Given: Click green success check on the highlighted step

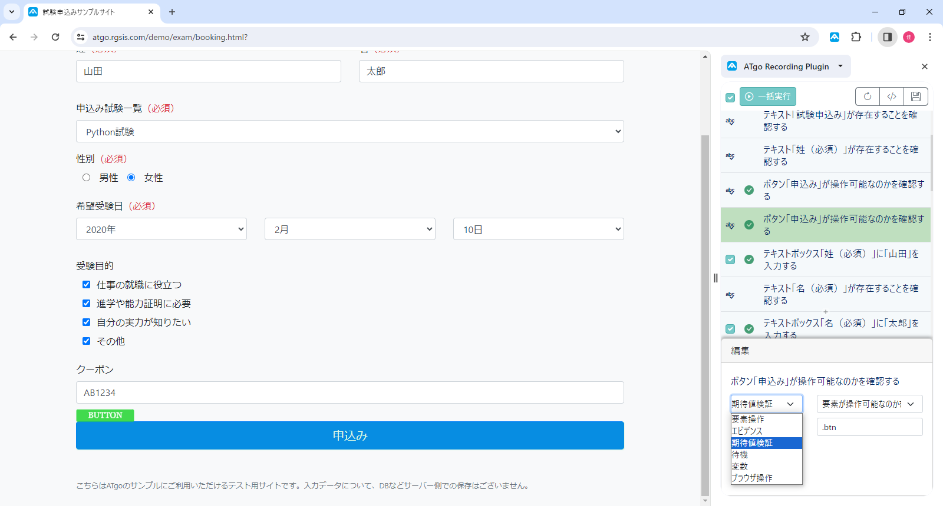Looking at the screenshot, I should [x=749, y=225].
